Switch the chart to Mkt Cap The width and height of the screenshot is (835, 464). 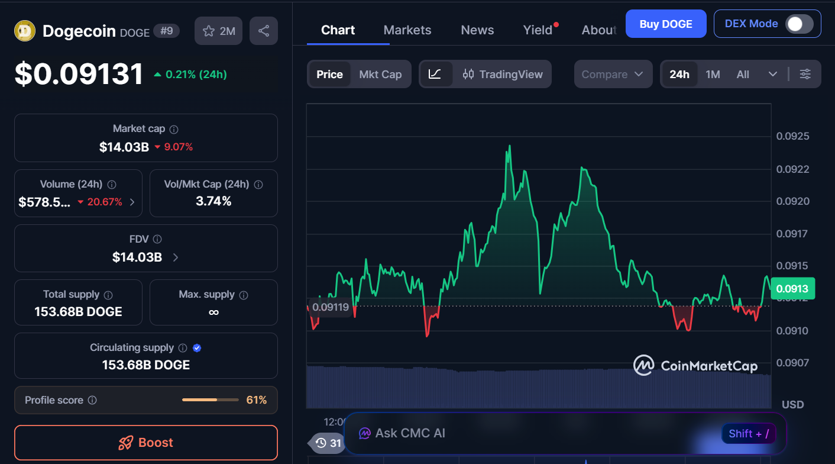point(380,74)
